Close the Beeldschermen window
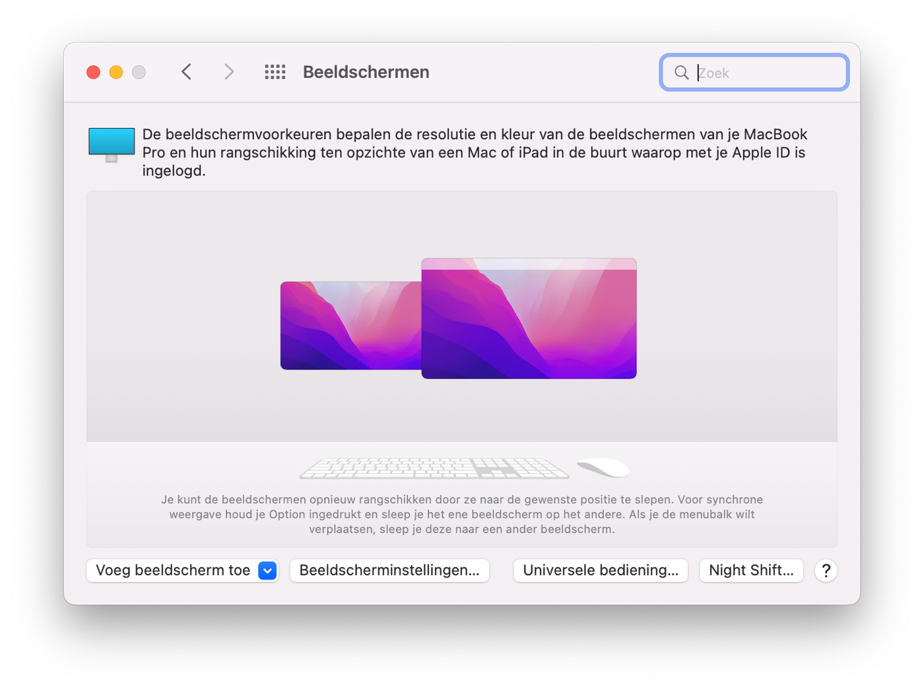This screenshot has height=689, width=924. click(94, 72)
